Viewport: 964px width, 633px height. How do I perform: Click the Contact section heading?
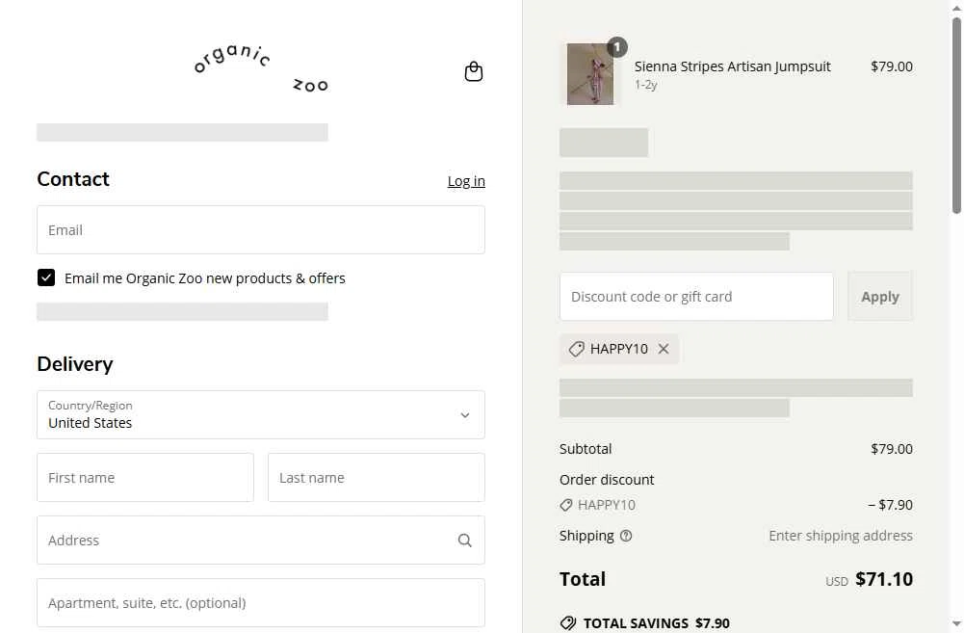coord(73,179)
